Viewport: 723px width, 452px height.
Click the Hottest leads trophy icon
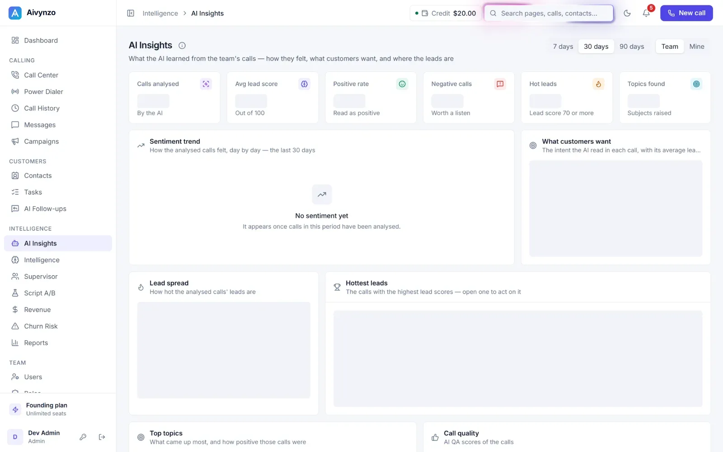[x=337, y=287]
